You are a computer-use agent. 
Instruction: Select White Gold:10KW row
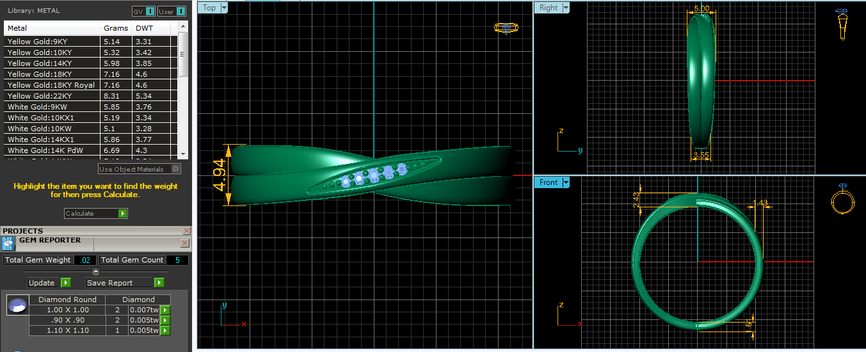(x=90, y=128)
